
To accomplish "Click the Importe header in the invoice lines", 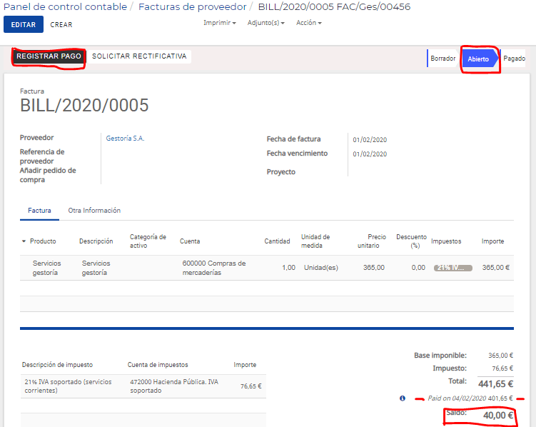I will tap(492, 241).
